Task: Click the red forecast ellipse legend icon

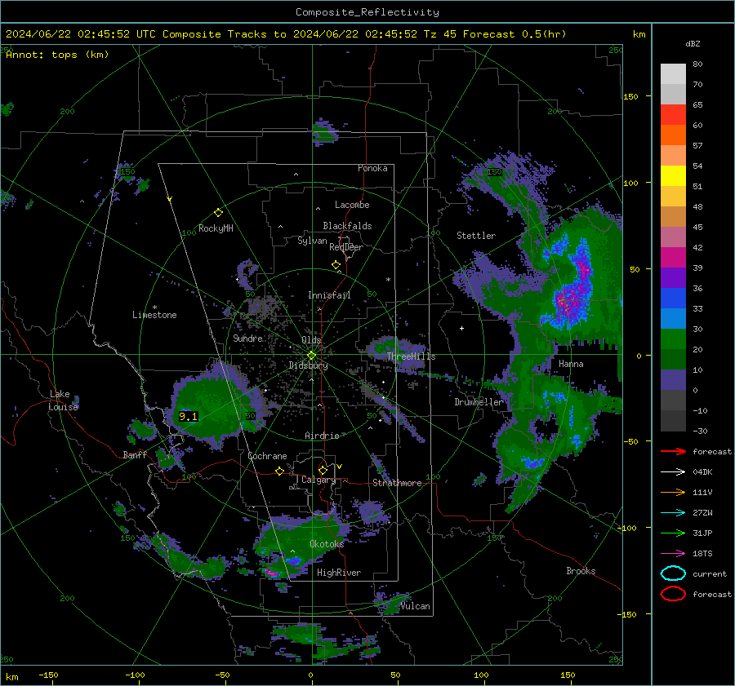Action: 673,594
